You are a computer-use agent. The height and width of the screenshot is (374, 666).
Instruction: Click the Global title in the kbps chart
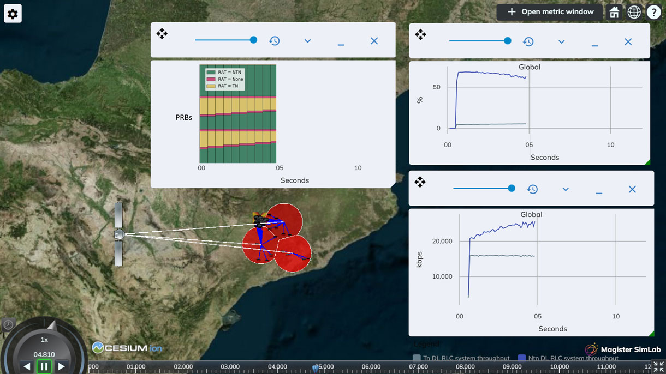[x=531, y=215]
